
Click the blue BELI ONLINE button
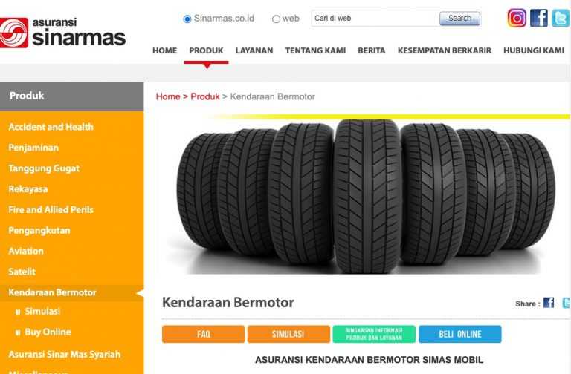(460, 334)
